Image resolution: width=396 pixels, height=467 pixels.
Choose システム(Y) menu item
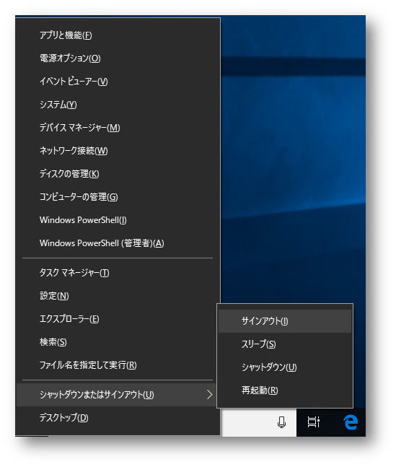pos(118,105)
